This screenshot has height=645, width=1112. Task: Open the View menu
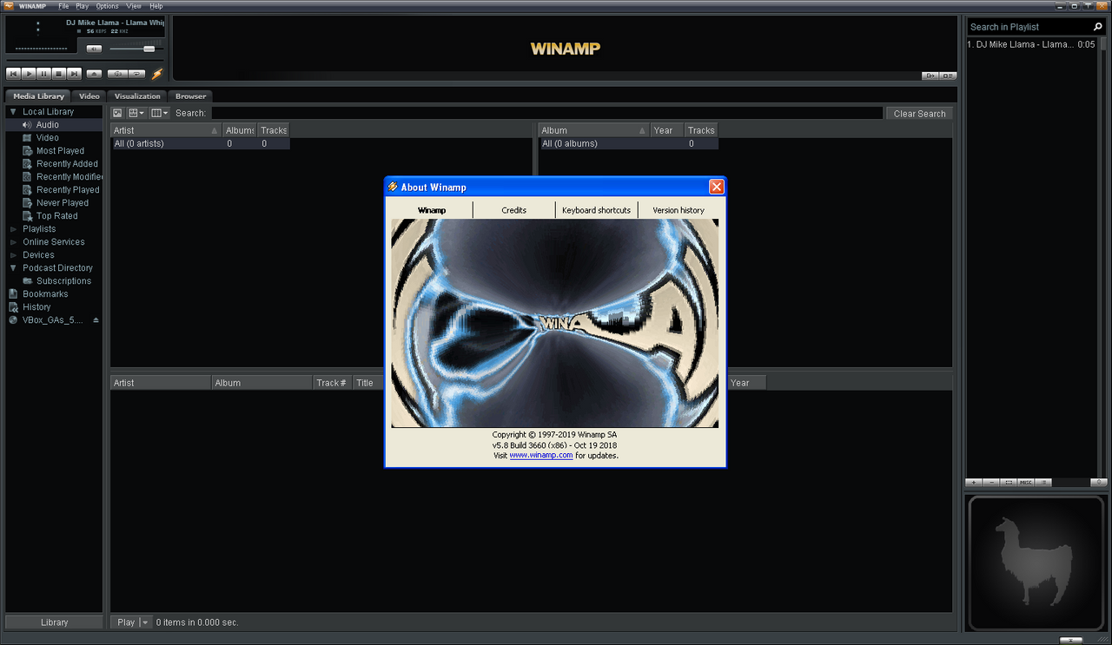coord(134,6)
